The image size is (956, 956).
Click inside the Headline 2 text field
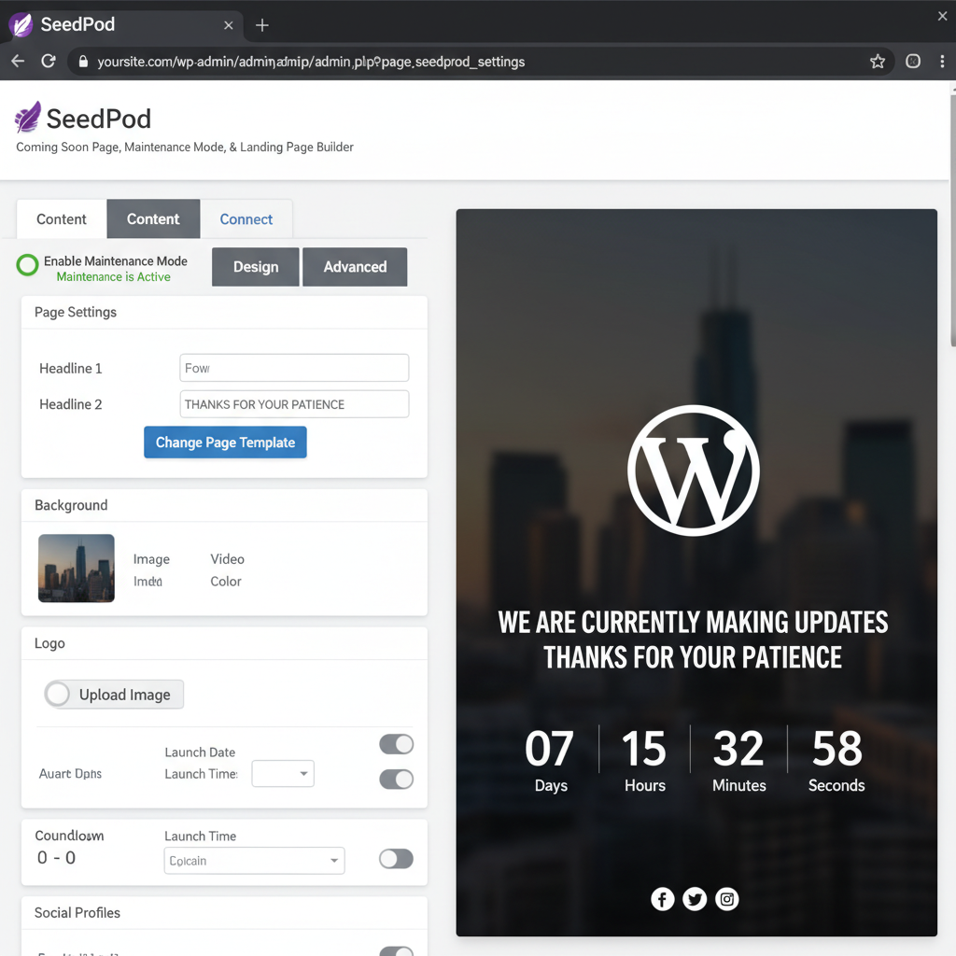pyautogui.click(x=294, y=403)
